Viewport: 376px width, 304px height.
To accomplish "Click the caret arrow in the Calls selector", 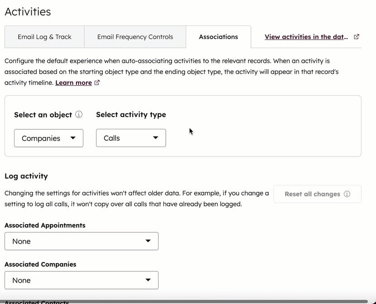I will pyautogui.click(x=155, y=138).
